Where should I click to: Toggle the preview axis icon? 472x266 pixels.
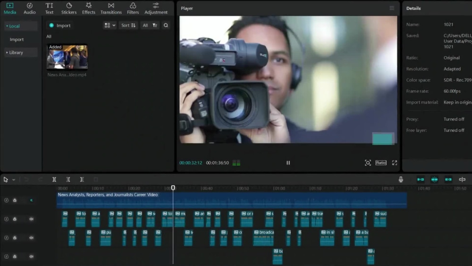[462, 180]
